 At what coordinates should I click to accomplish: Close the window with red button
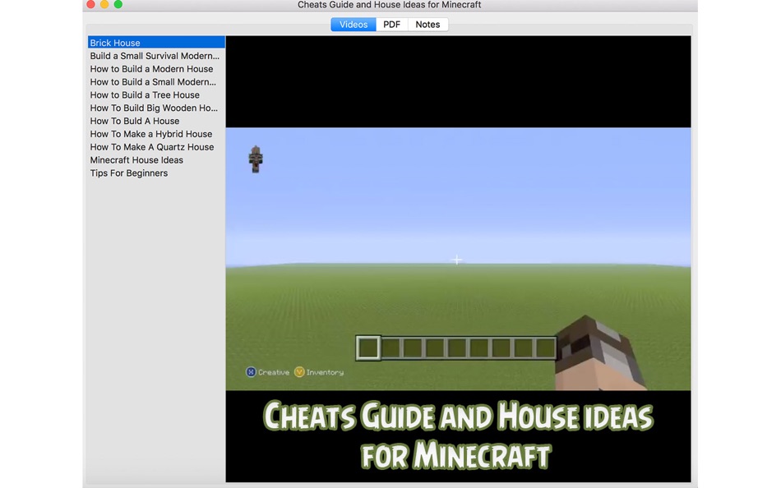point(90,4)
